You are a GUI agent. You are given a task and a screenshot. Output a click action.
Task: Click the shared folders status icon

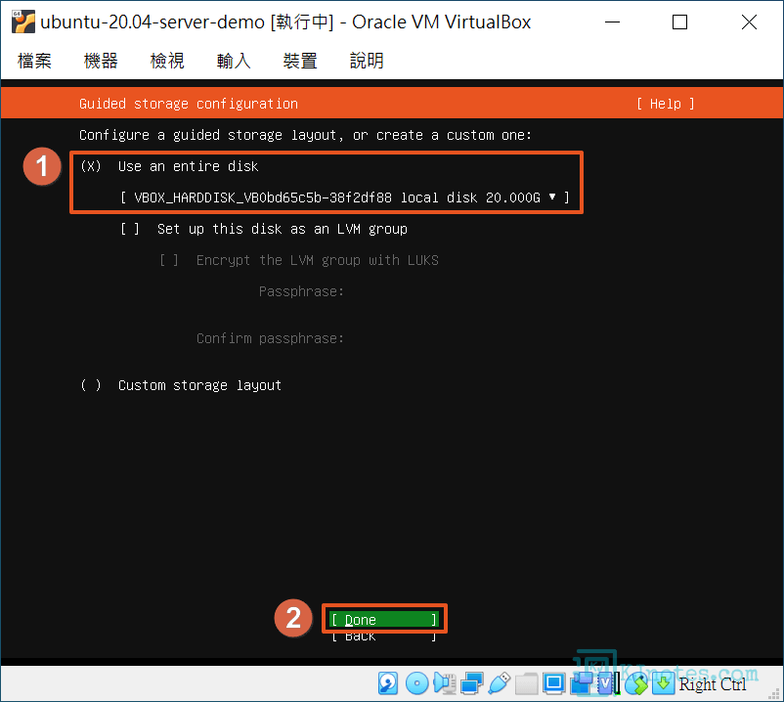click(x=527, y=683)
